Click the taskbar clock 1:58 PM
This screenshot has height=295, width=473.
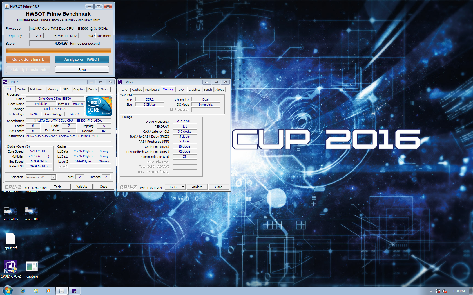point(459,291)
